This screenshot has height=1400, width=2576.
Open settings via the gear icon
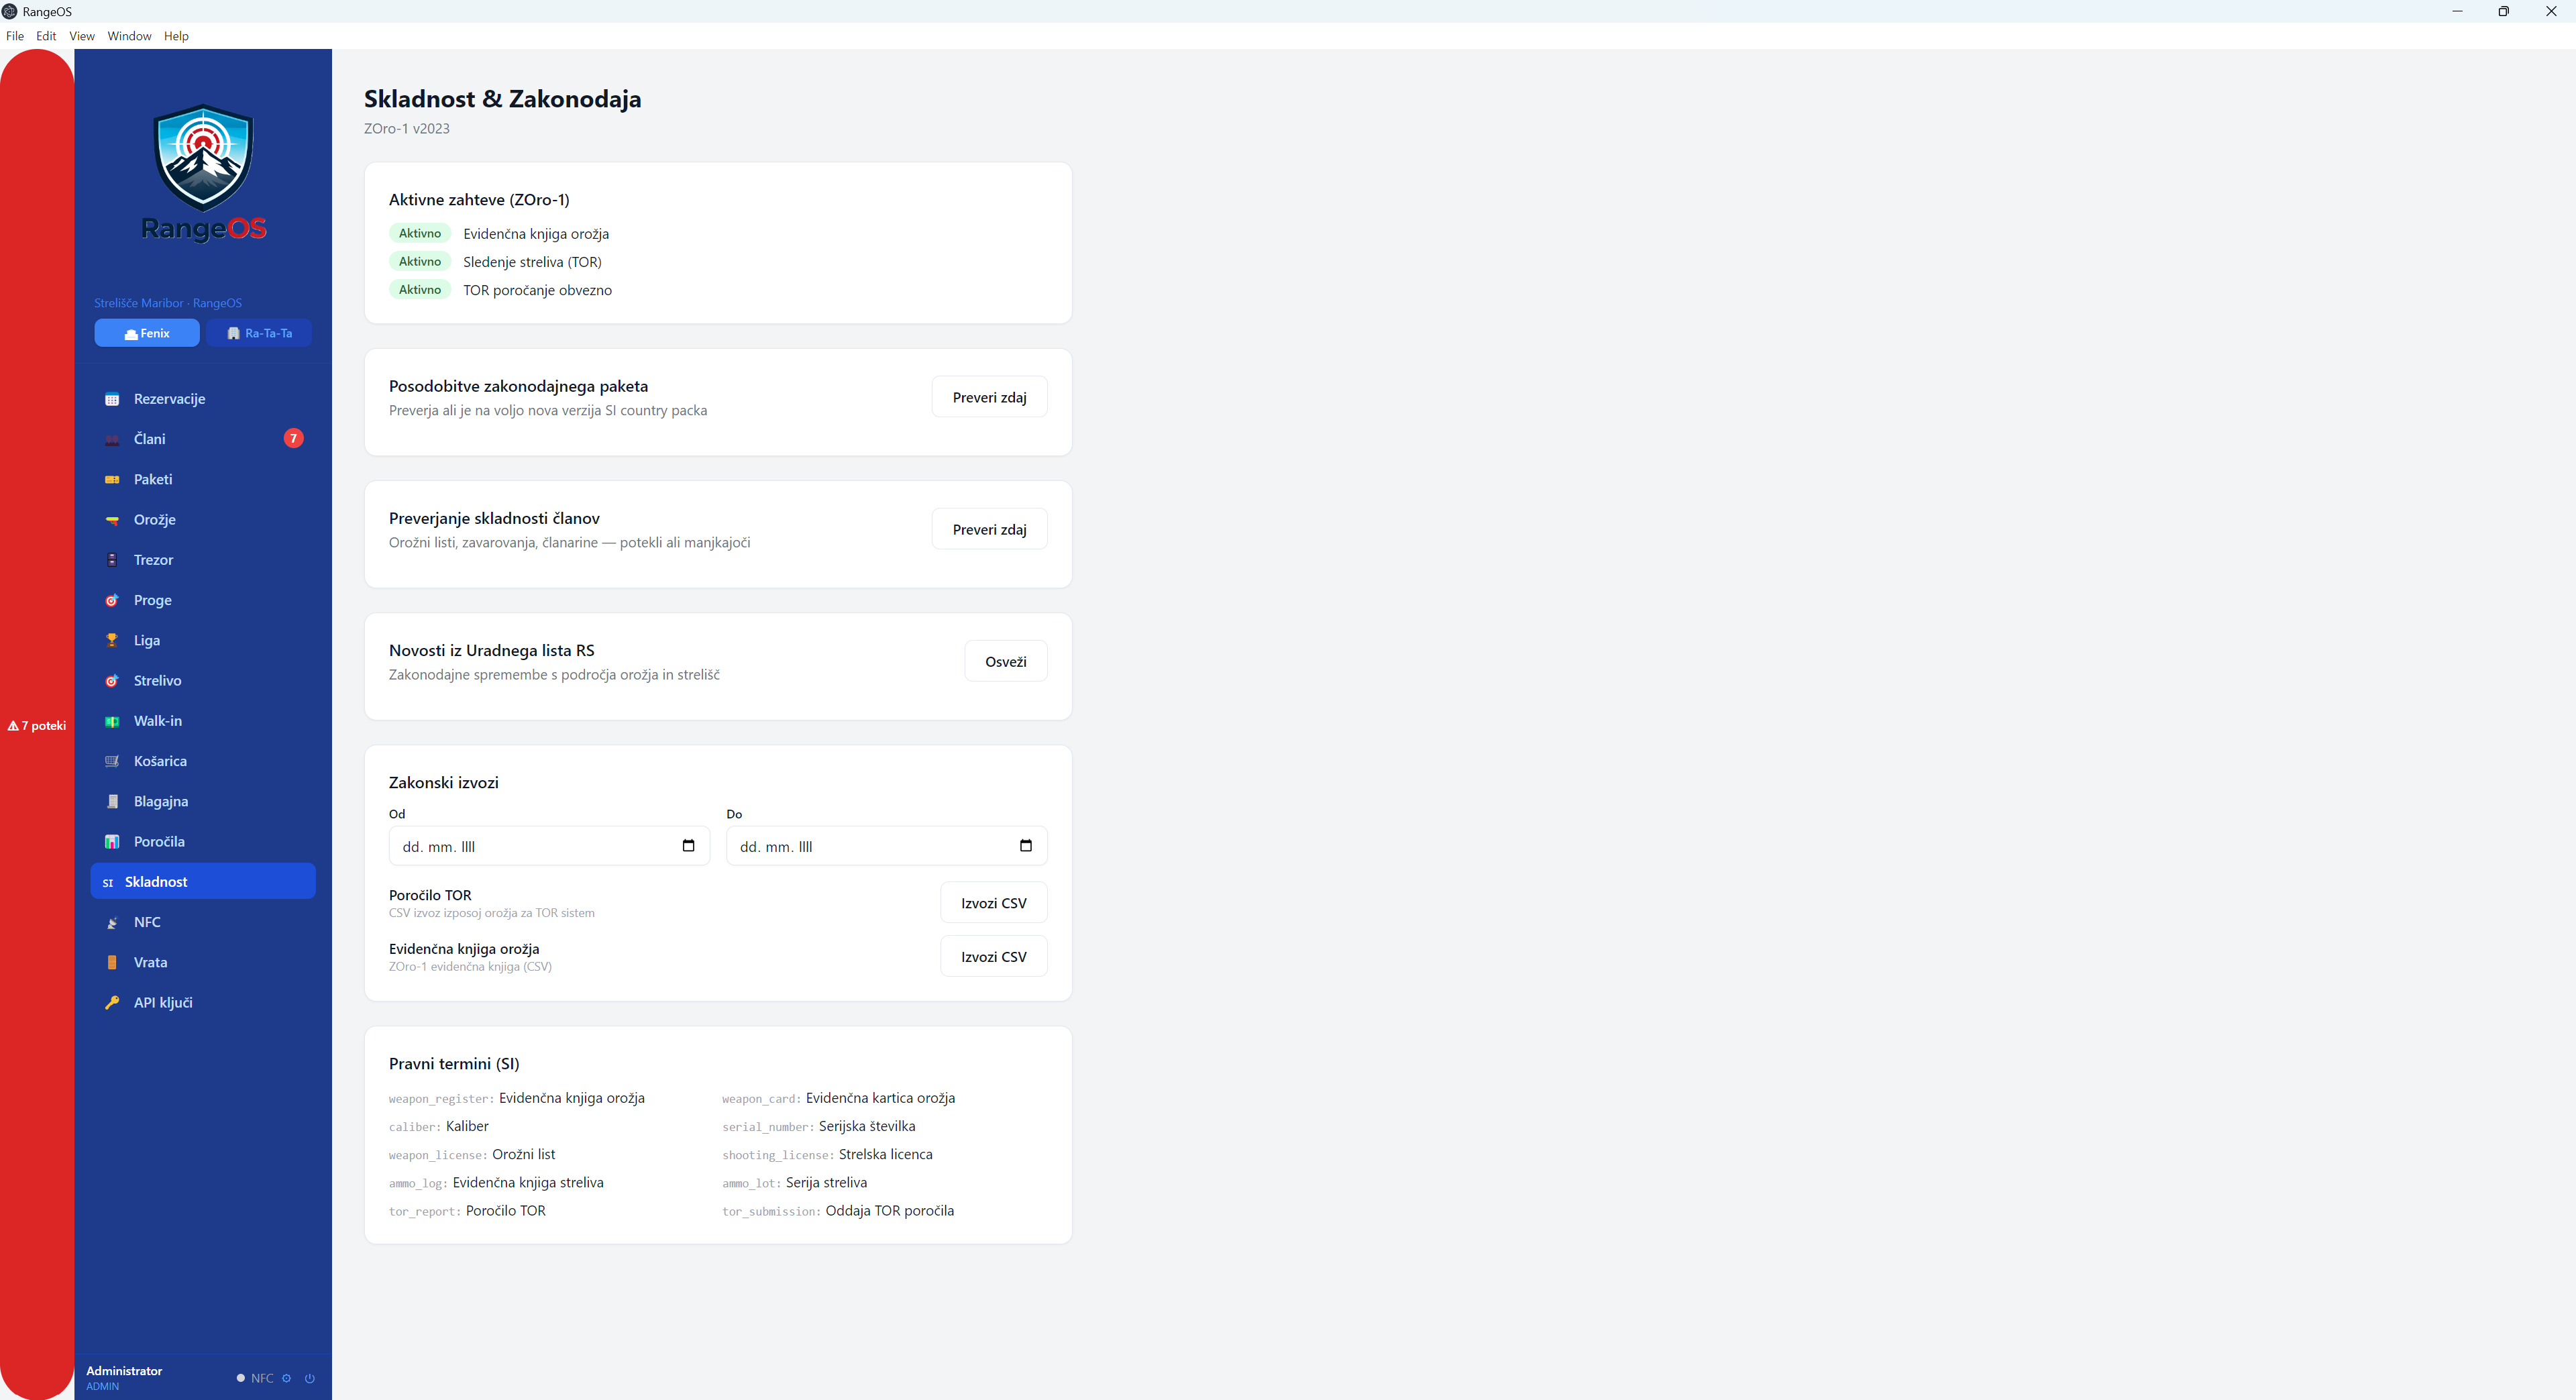pos(286,1378)
